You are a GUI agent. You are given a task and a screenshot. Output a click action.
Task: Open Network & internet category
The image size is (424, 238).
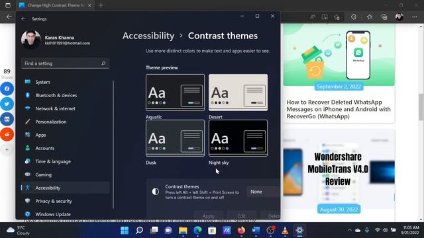click(65, 108)
